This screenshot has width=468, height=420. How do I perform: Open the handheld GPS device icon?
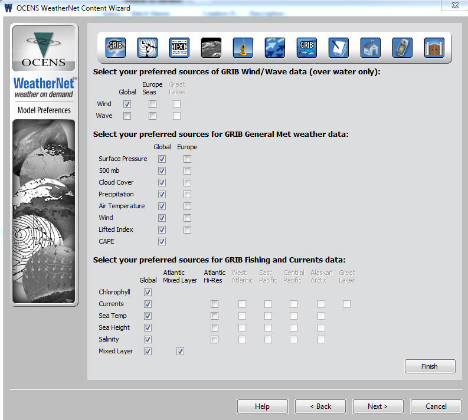(x=402, y=47)
